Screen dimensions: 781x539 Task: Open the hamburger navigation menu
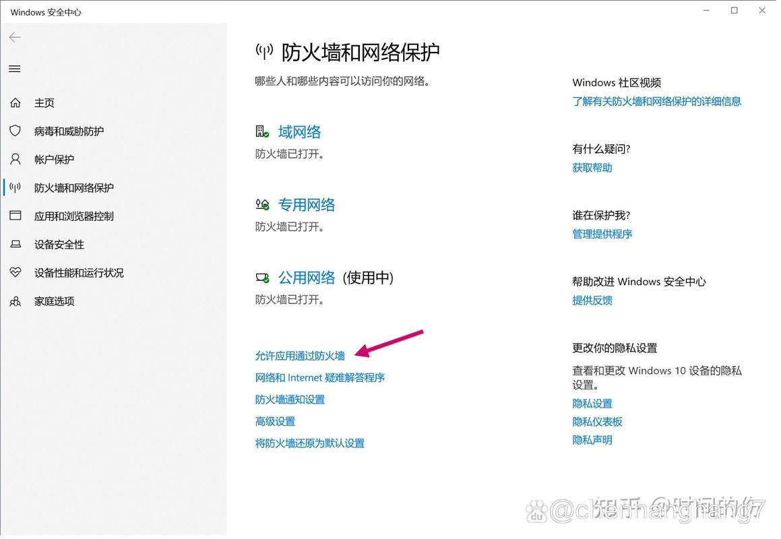click(14, 69)
